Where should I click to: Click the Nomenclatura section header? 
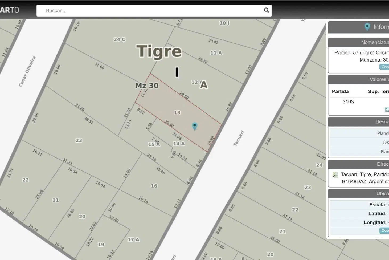(x=358, y=42)
